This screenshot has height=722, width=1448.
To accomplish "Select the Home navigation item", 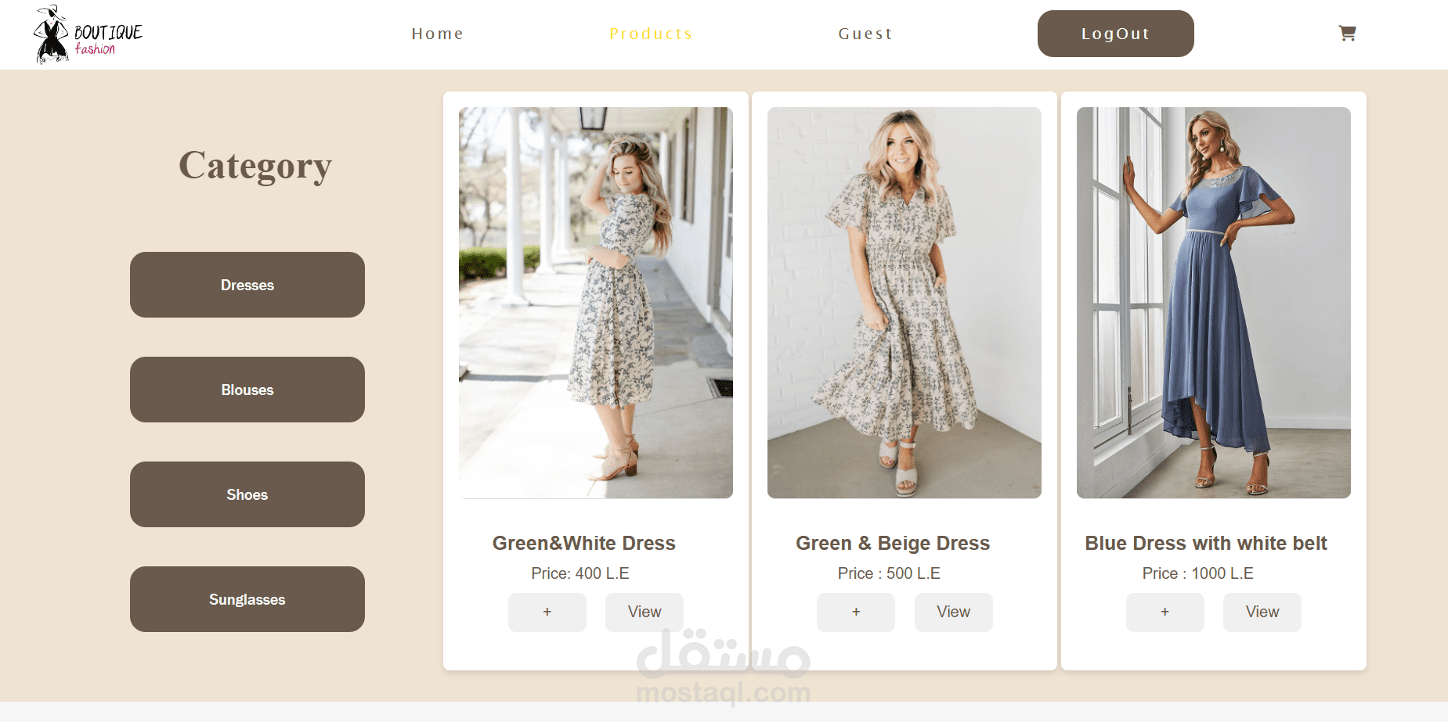I will [437, 34].
